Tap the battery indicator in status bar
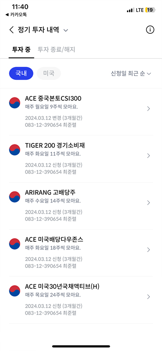Screen dimensions: 162x351 coord(150,10)
